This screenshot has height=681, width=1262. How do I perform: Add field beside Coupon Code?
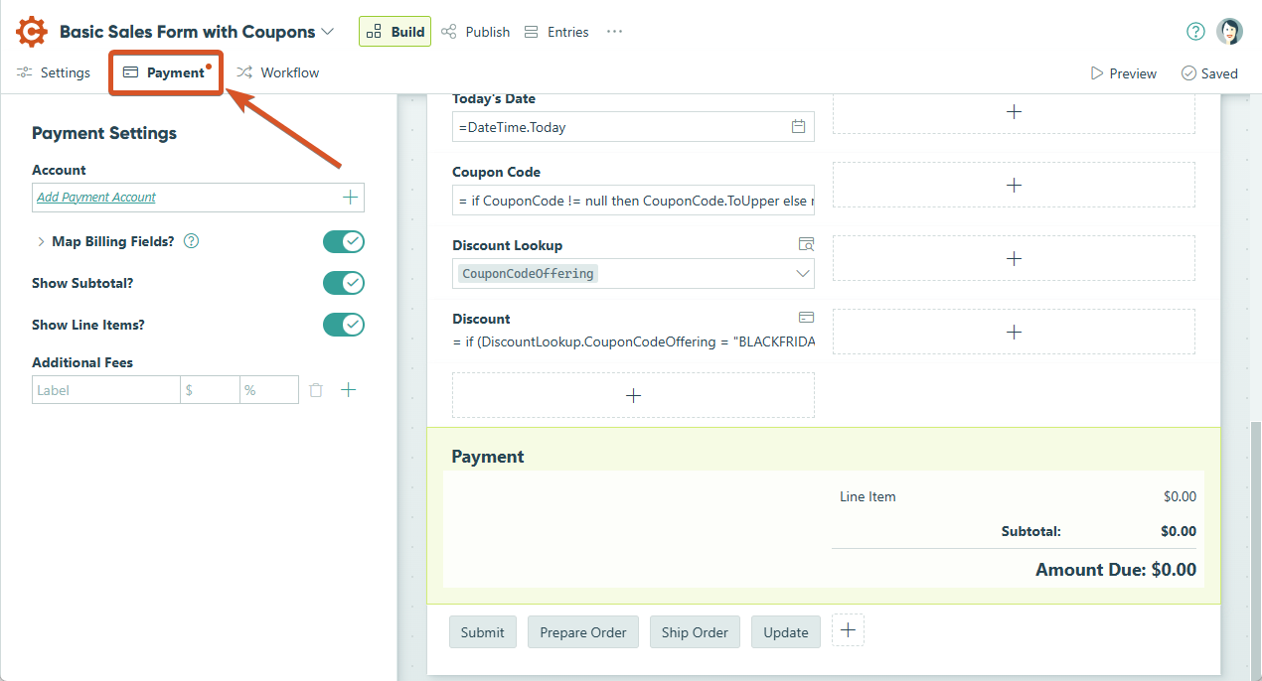(x=1014, y=185)
